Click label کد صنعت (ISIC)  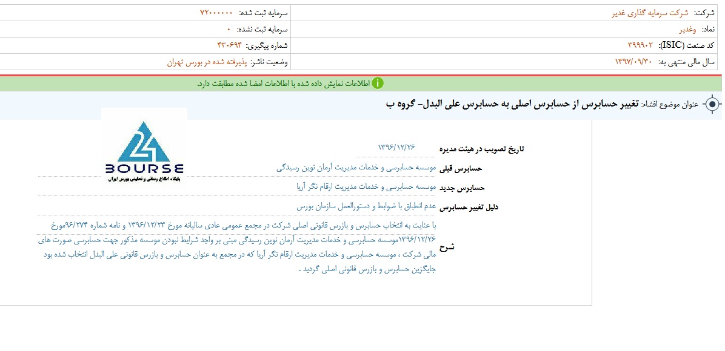tap(686, 46)
